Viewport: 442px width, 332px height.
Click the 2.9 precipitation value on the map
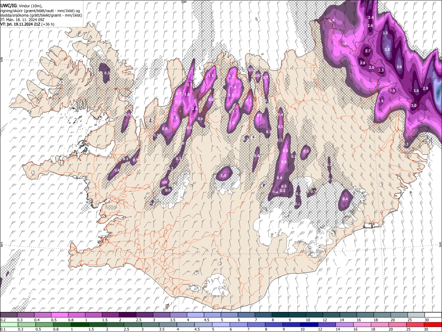click(425, 89)
